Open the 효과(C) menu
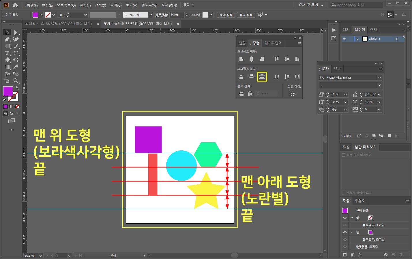The width and height of the screenshot is (412, 259). 116,5
